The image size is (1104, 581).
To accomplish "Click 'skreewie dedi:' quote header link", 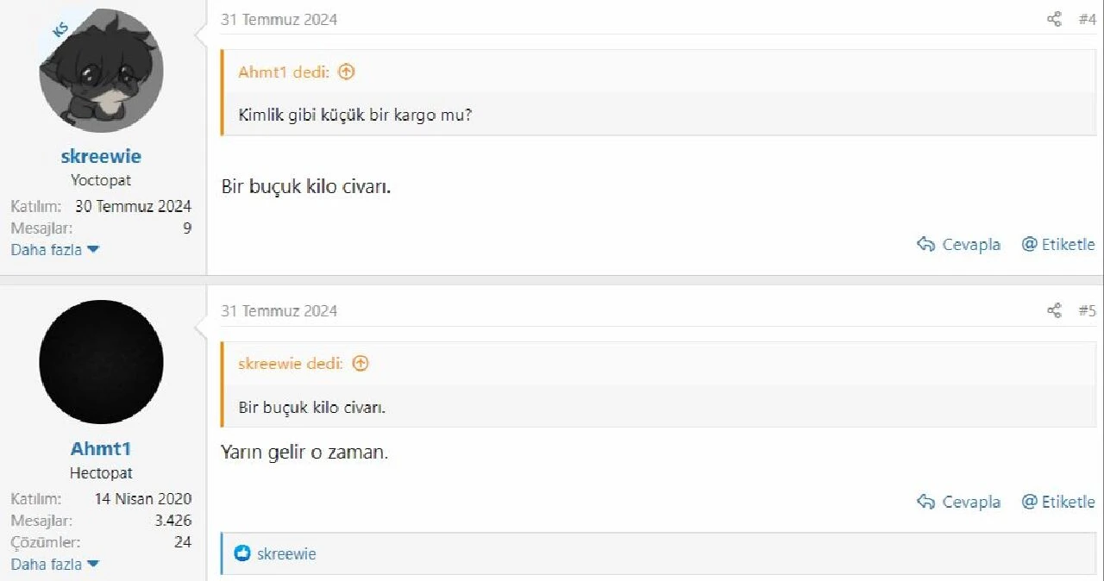I will pos(291,363).
